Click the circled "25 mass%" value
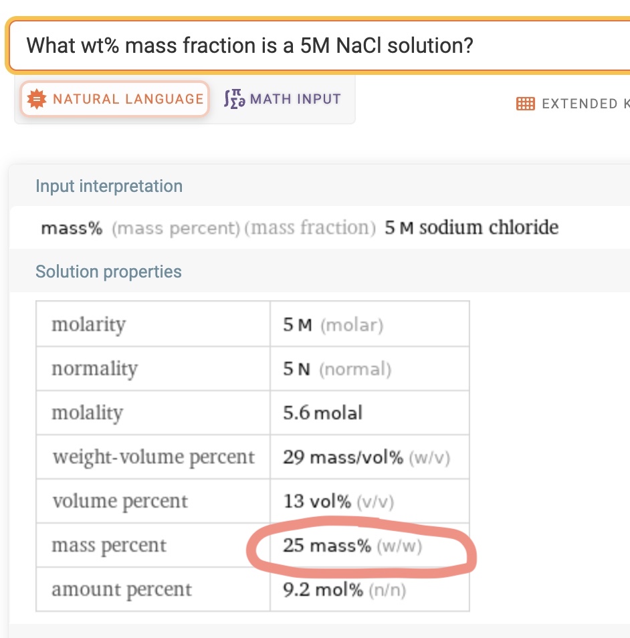The width and height of the screenshot is (630, 638). tap(326, 546)
